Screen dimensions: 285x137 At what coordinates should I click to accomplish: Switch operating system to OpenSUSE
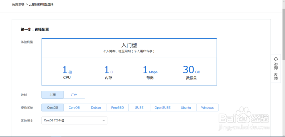pyautogui.click(x=162, y=108)
